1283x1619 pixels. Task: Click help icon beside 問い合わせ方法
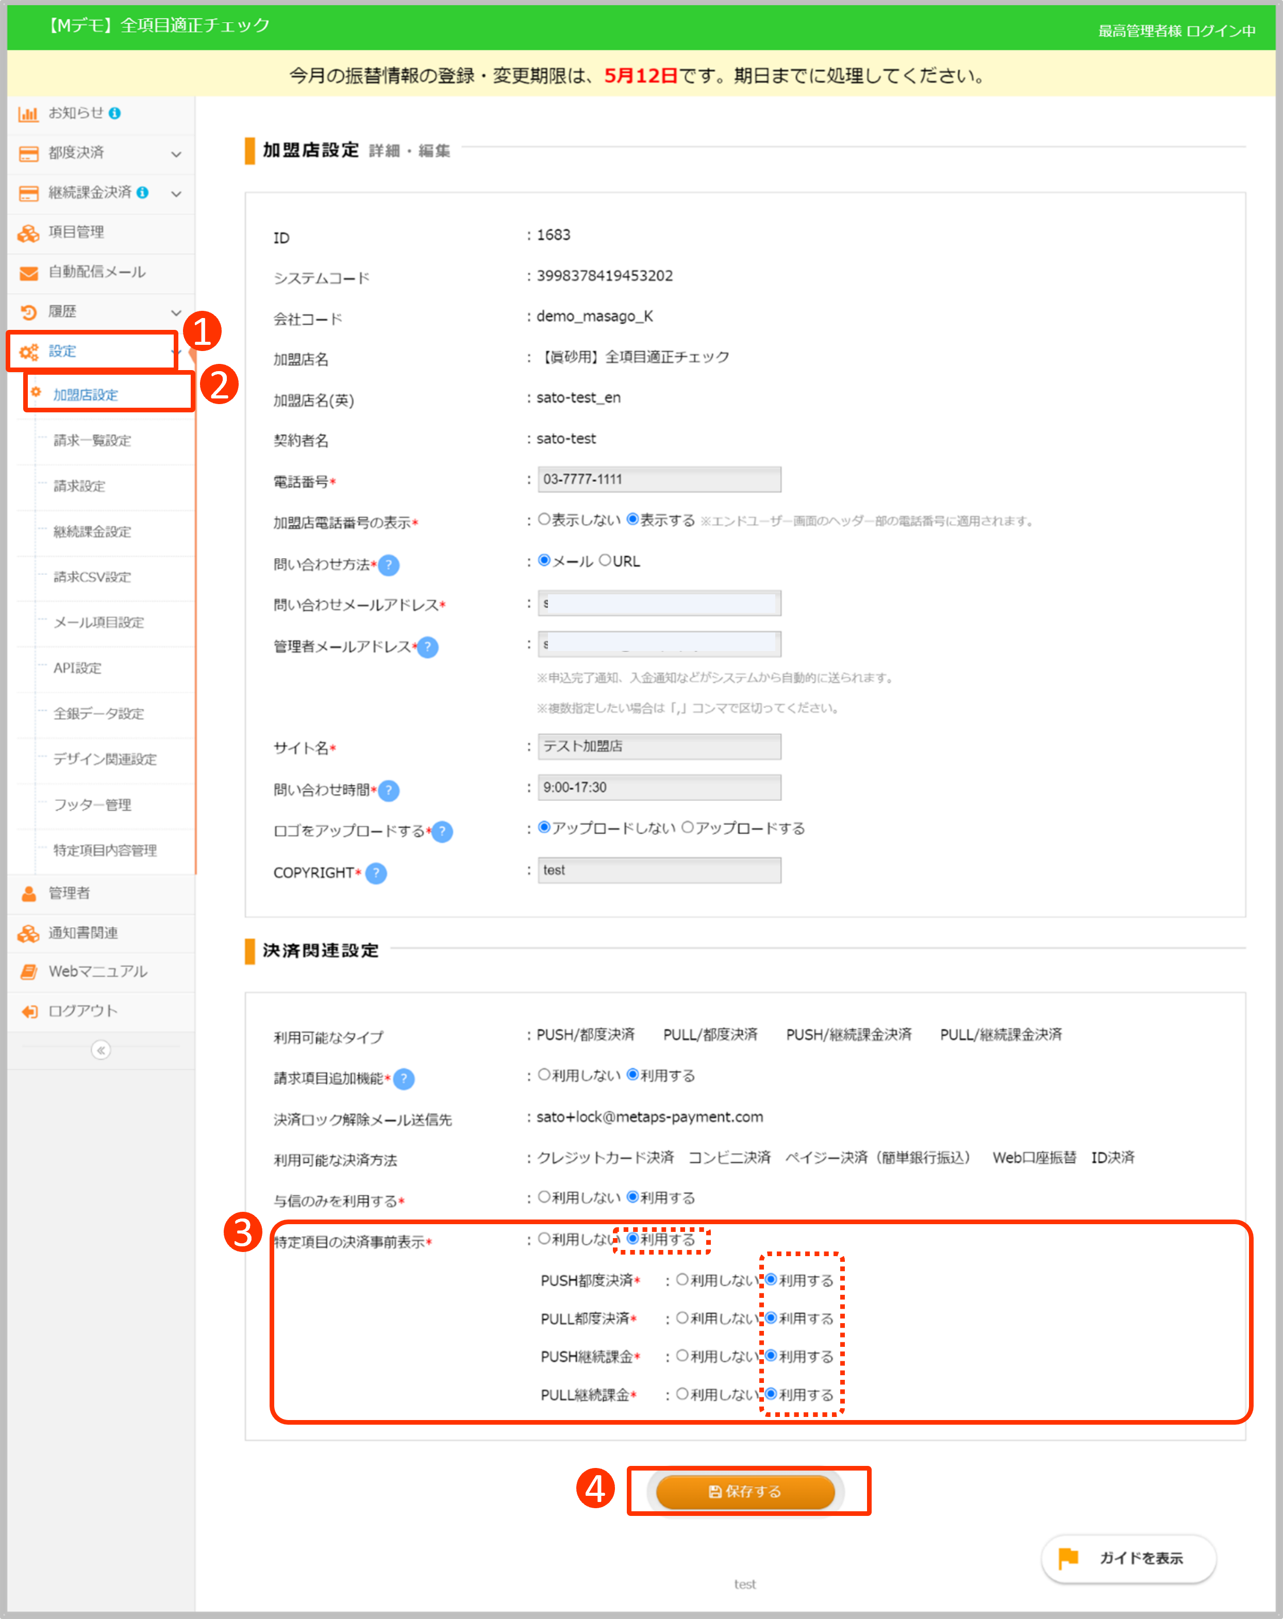point(388,565)
